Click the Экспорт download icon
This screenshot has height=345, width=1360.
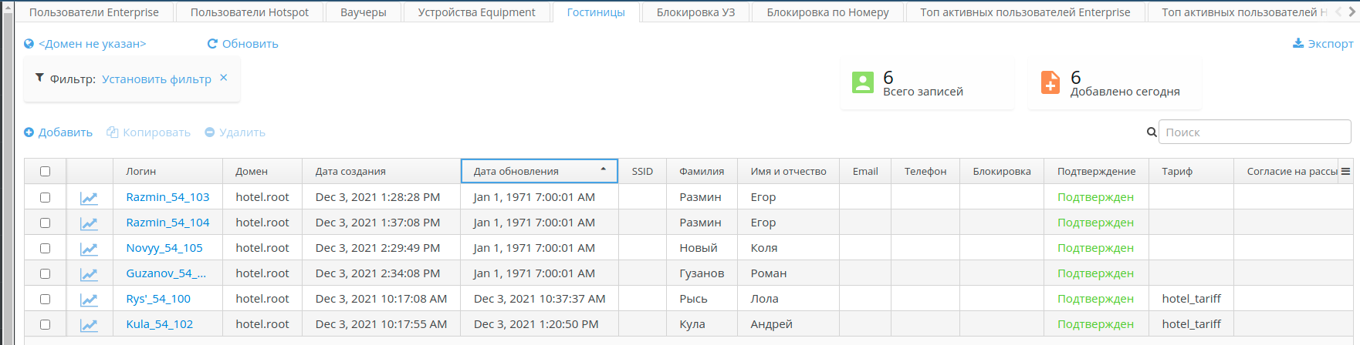1298,43
